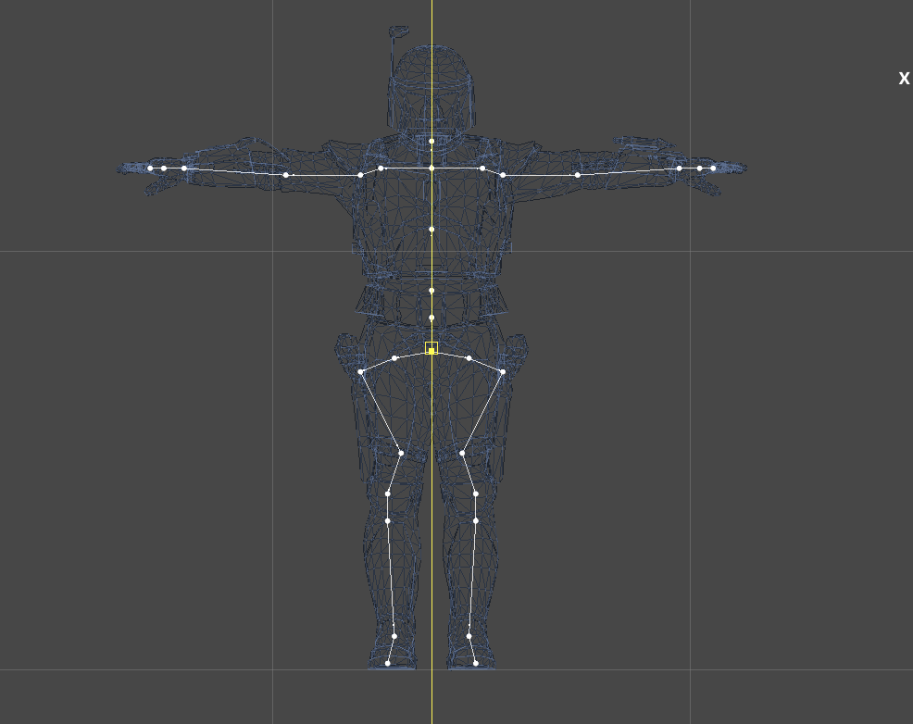Viewport: 913px width, 724px height.
Task: Select the toe joint of the screen-right foot
Action: [x=475, y=663]
